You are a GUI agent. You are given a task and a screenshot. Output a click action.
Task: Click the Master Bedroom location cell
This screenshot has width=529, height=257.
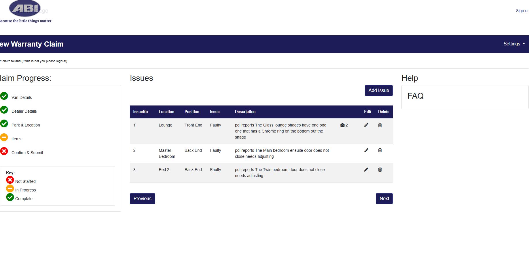coord(167,154)
